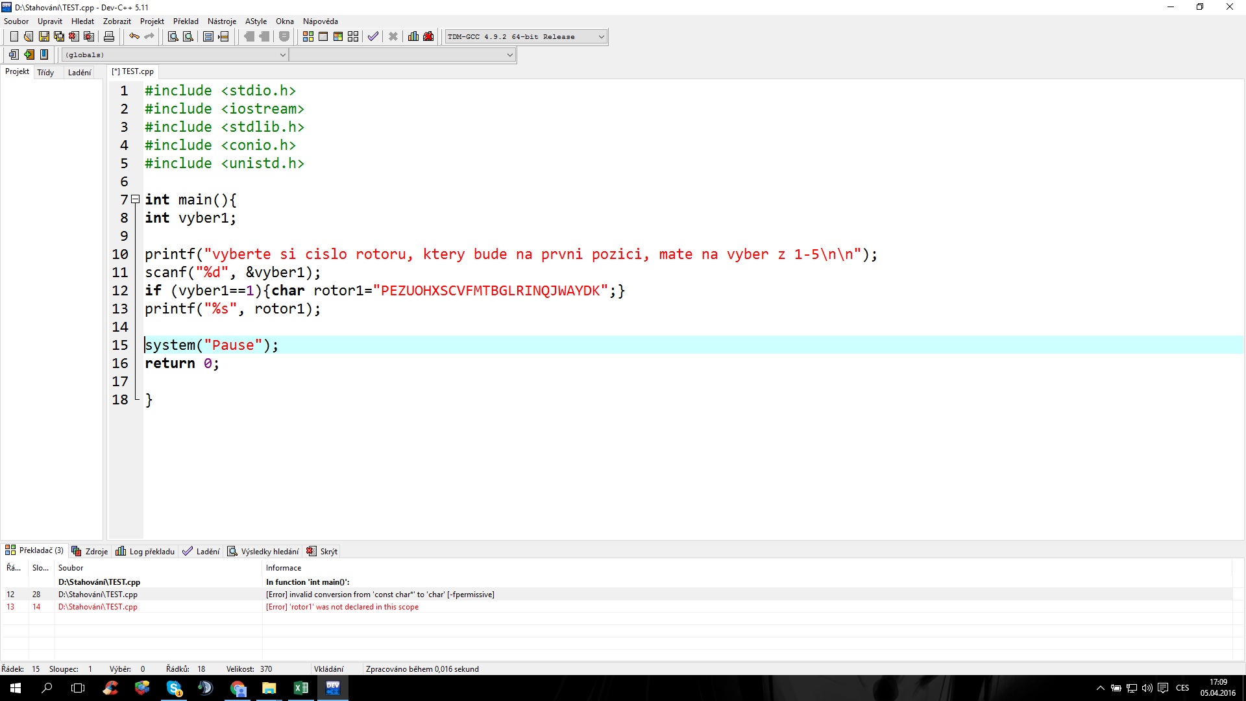Screen dimensions: 1246x701
Task: Click the Find magnifier icon in toolbar
Action: coord(173,36)
